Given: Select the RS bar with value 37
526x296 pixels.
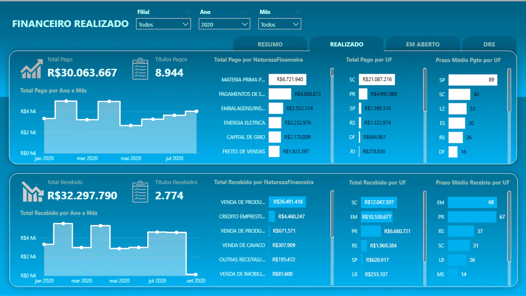Looking at the screenshot, I should (x=461, y=231).
